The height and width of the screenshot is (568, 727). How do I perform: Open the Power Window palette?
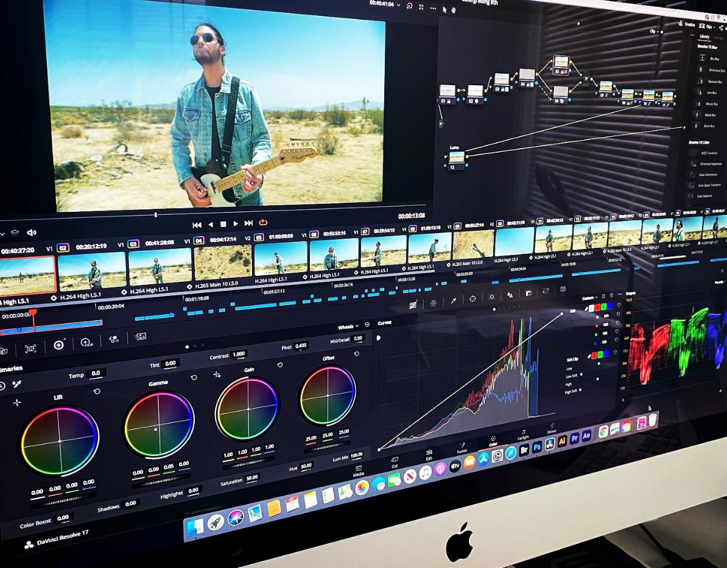[472, 298]
